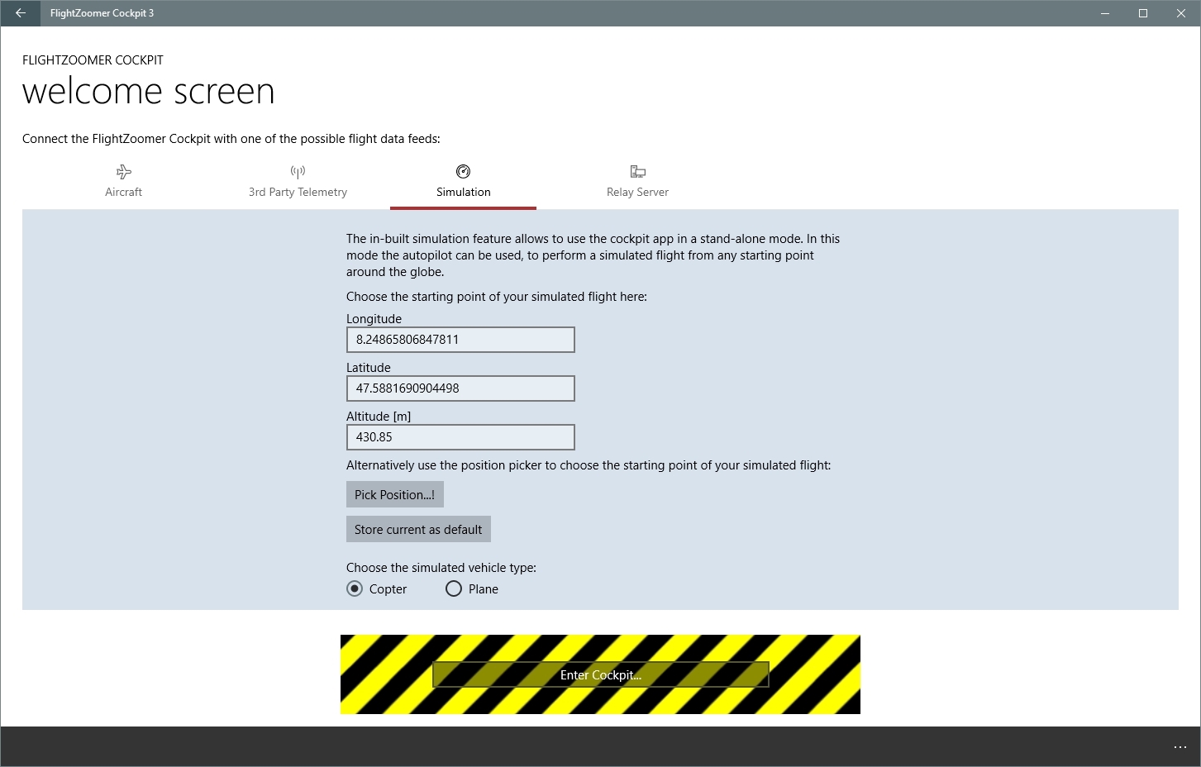
Task: Switch to the Relay Server tab label
Action: [x=637, y=192]
